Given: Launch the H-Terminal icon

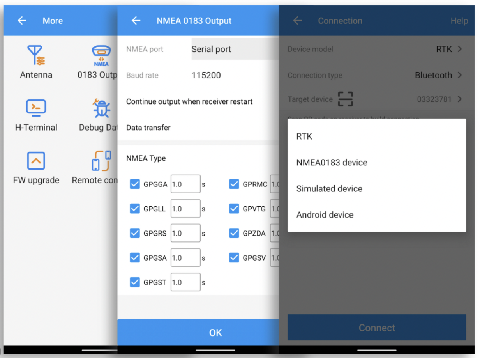Looking at the screenshot, I should click(36, 108).
